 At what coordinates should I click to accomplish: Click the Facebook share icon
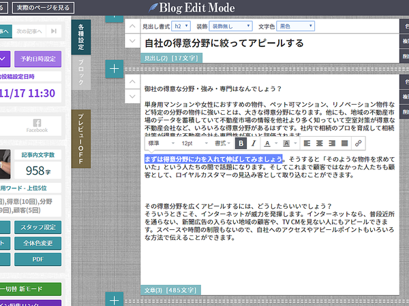point(37,126)
